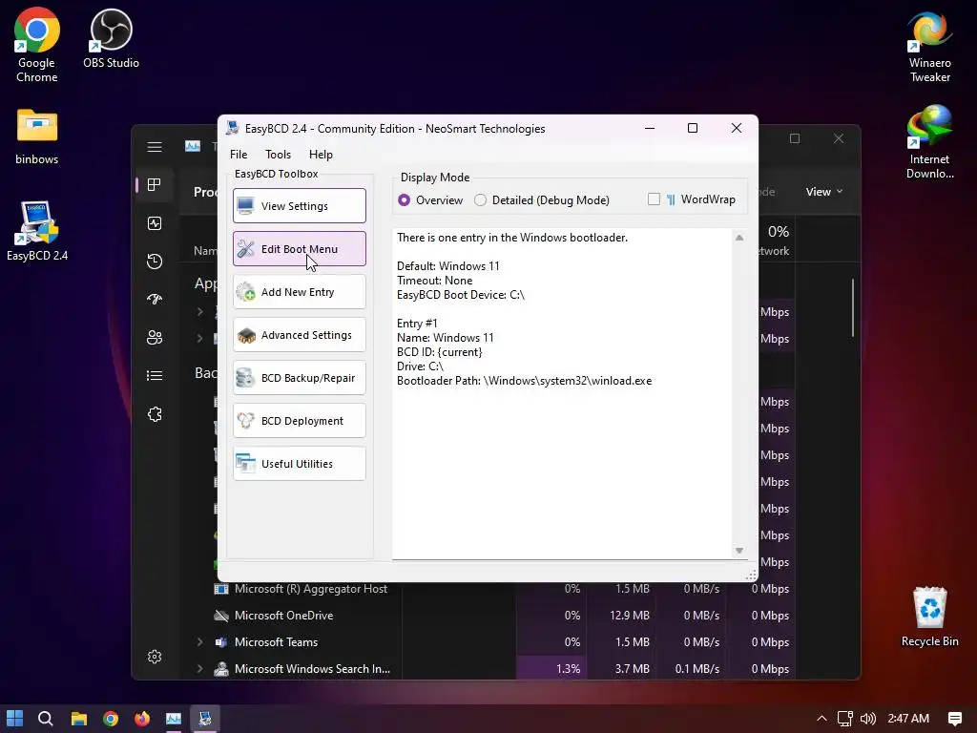Open Google Chrome desktop shortcut
This screenshot has width=977, height=733.
pyautogui.click(x=37, y=46)
